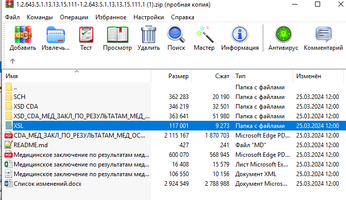Click packed size 9 273 in XSL row
Screen dimensions: 346x200
point(222,125)
